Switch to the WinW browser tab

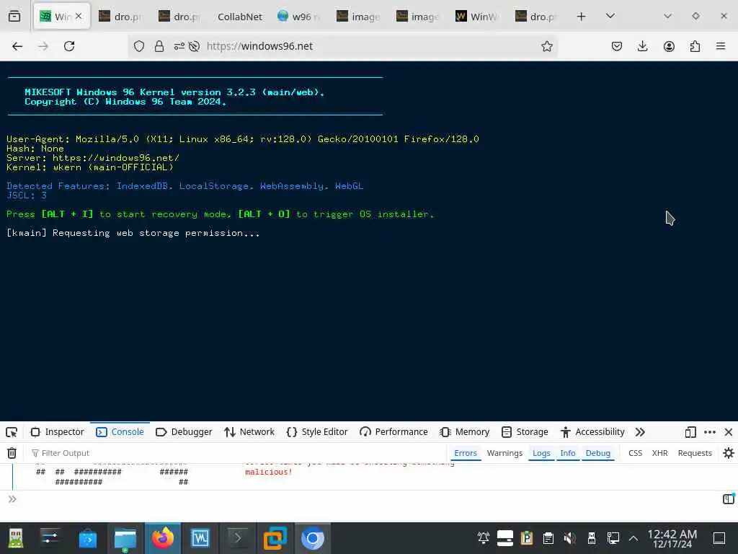click(478, 17)
